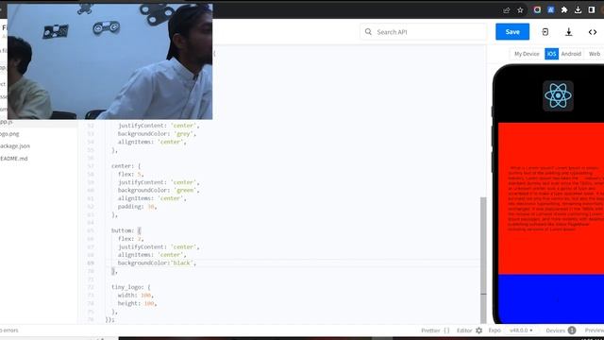Viewport: 604px width, 340px height.
Task: Click the React logo in the phone preview
Action: click(558, 96)
